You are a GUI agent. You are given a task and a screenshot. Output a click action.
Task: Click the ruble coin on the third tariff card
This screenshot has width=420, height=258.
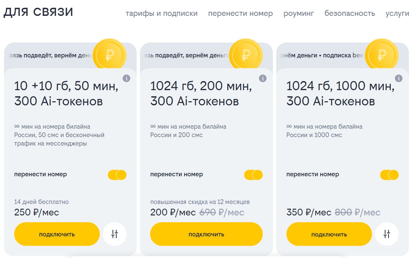coord(382,55)
